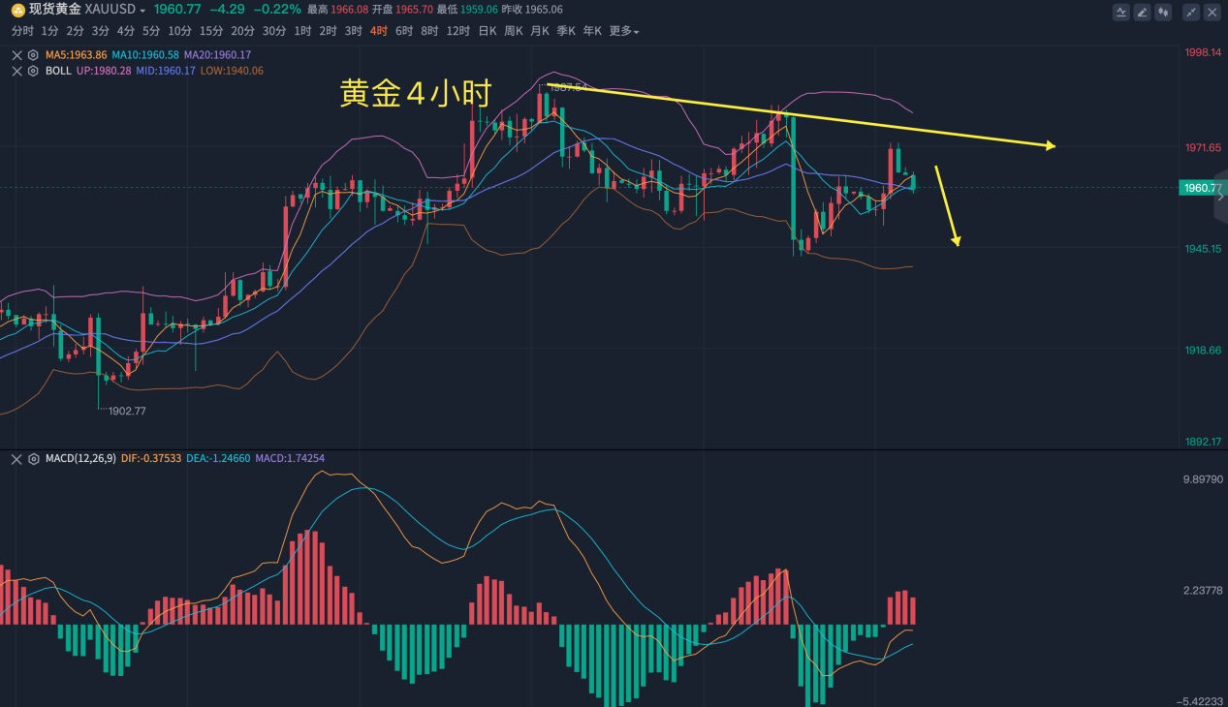Switch to 10分 timeframe
The image size is (1228, 707).
179,31
